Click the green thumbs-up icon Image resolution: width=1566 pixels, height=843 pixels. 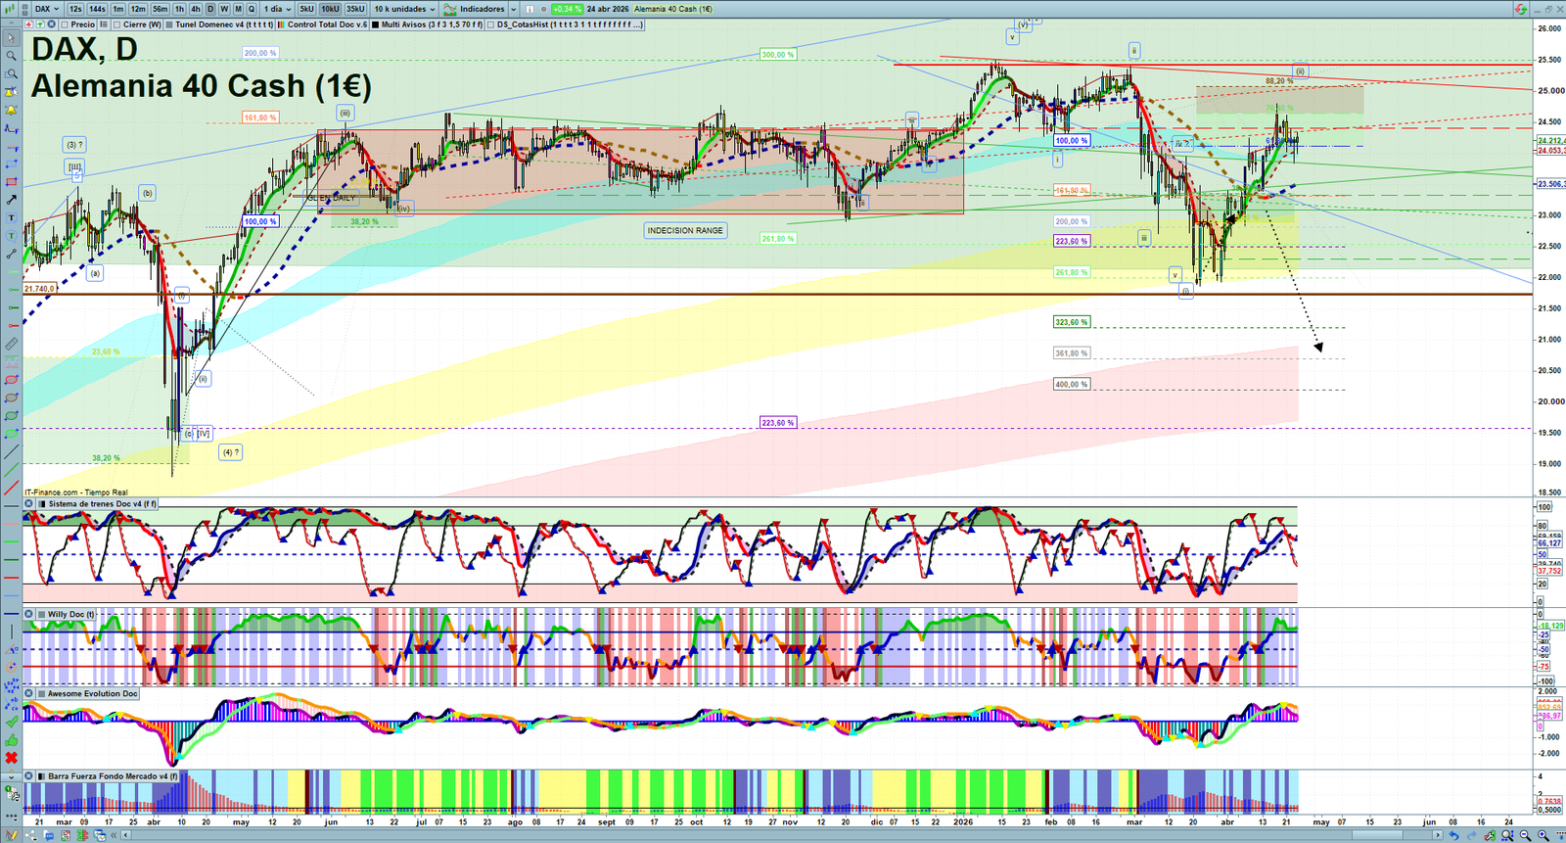12,740
